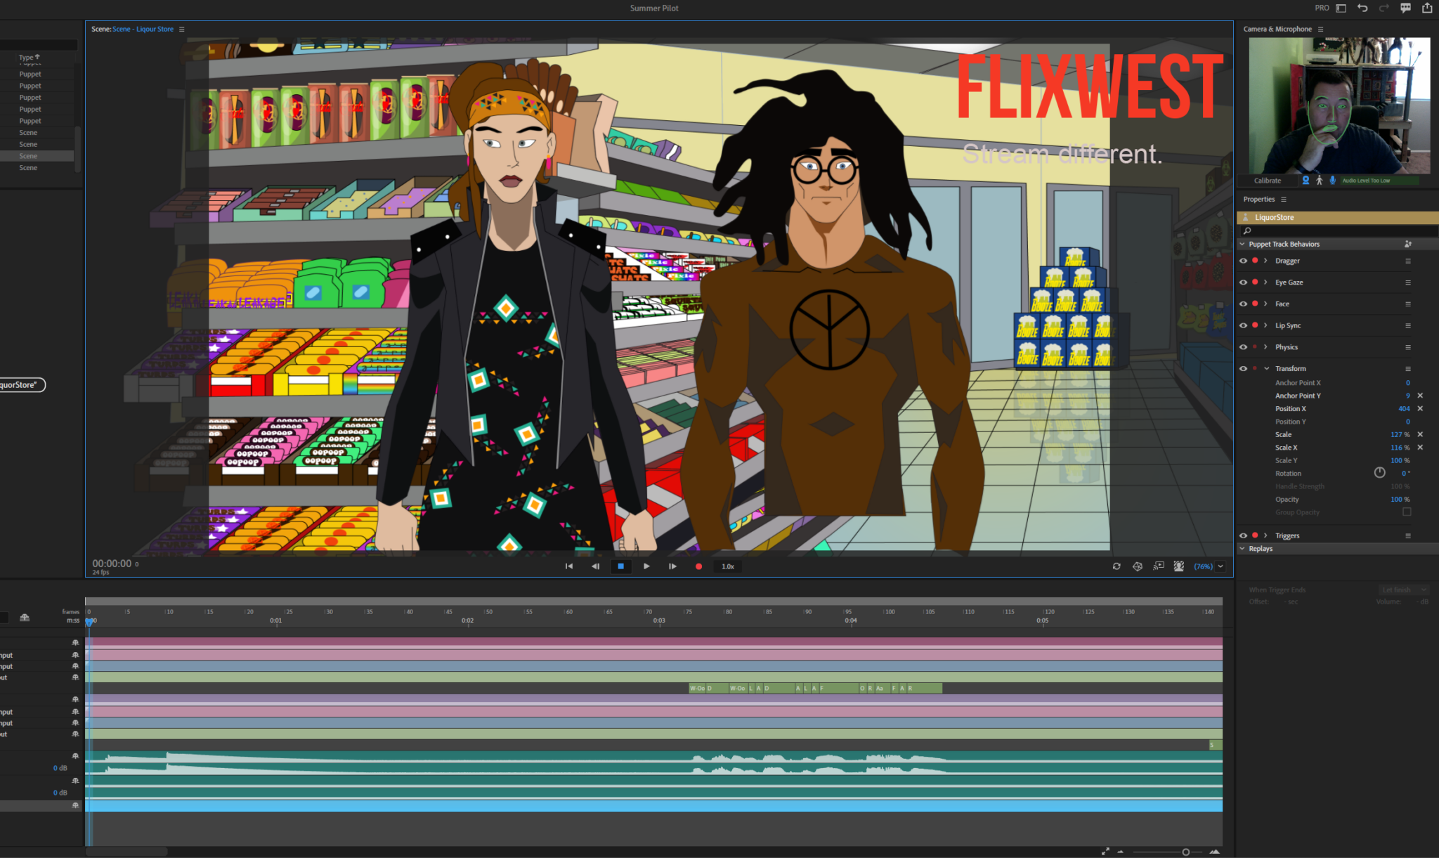Click the red record button
This screenshot has height=858, width=1439.
point(698,566)
